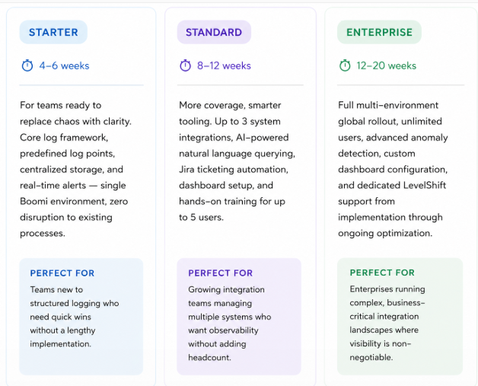478x386 pixels.
Task: Click the 12–20 weeks duration text
Action: point(387,66)
